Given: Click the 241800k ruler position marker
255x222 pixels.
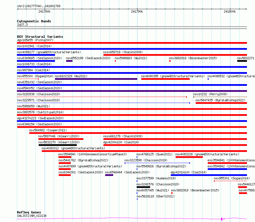Looking at the screenshot, I should click(230, 11).
